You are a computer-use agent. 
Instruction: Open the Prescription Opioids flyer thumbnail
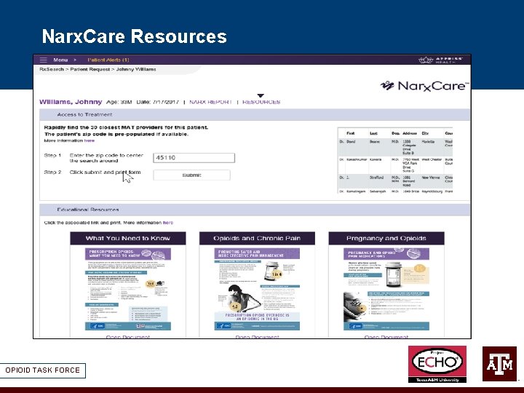pos(128,289)
